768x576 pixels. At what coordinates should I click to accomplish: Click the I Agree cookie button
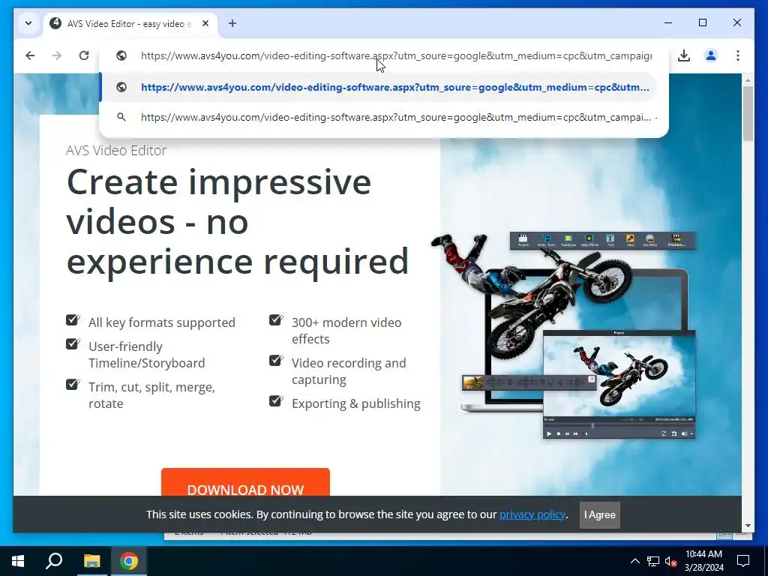(x=599, y=514)
